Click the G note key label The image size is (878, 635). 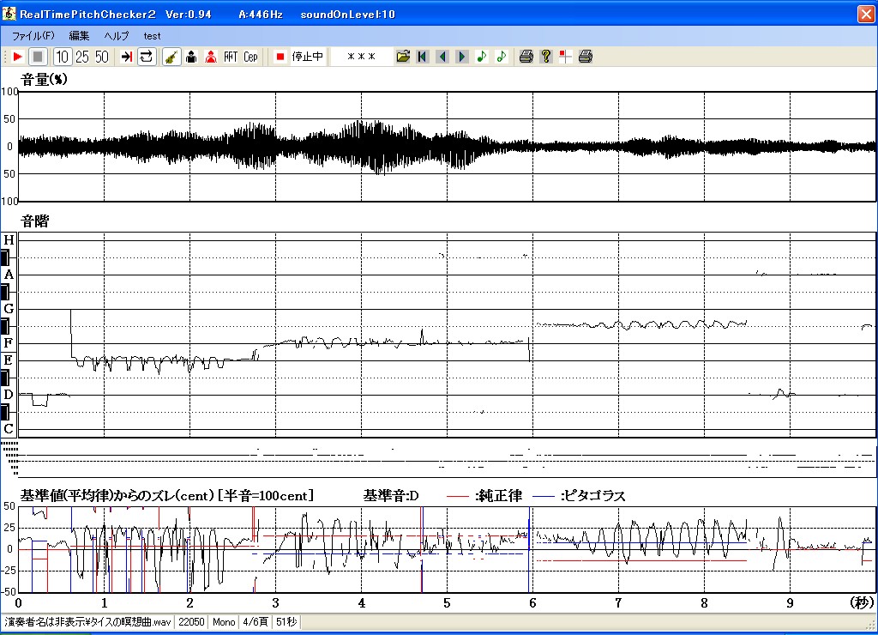(x=9, y=309)
